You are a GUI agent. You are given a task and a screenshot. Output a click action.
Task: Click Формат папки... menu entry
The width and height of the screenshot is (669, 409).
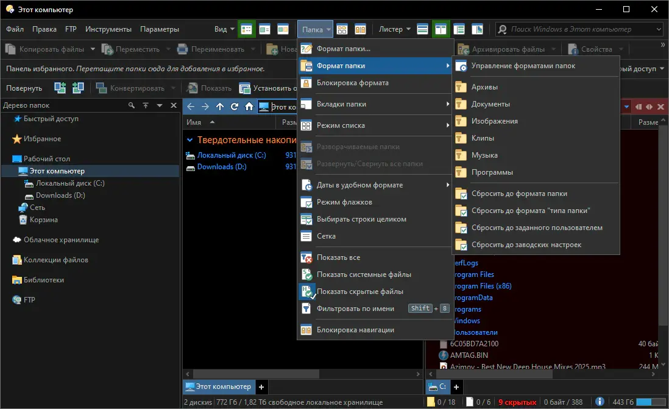tap(375, 49)
